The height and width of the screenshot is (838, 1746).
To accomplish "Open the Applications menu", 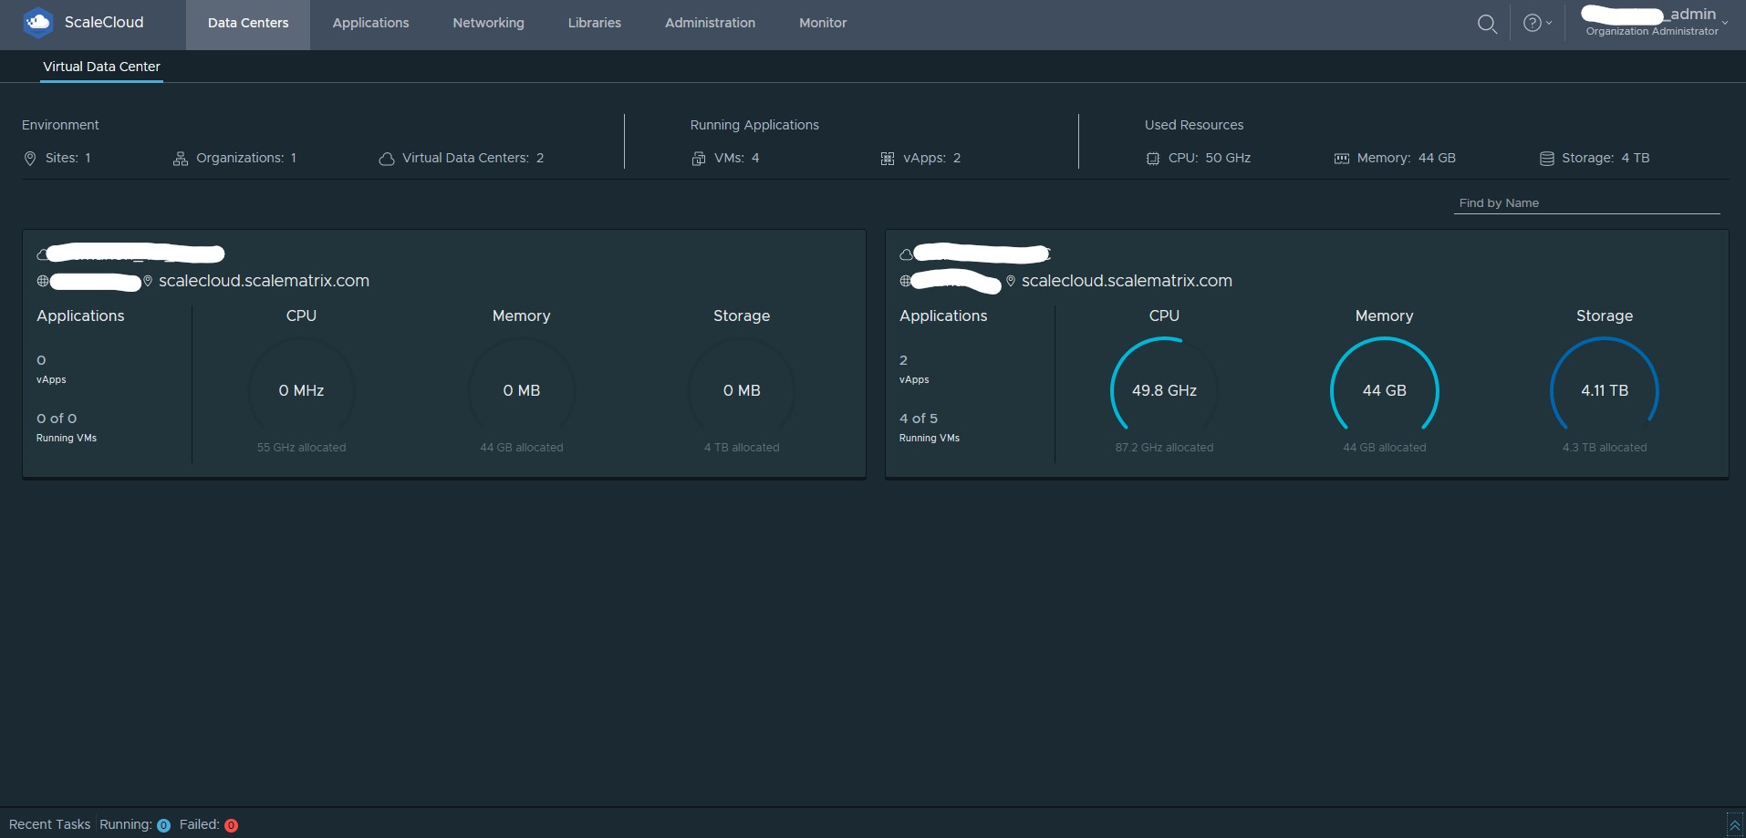I will [370, 24].
